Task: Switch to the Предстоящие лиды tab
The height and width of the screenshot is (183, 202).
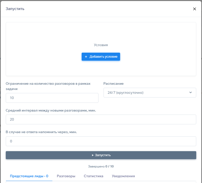Action: (x=29, y=176)
